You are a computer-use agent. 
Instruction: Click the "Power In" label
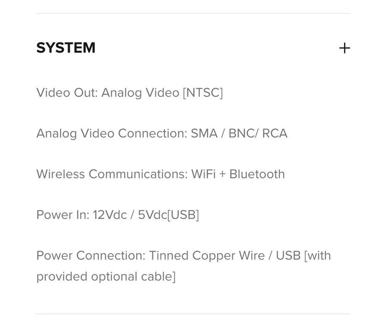(x=62, y=215)
